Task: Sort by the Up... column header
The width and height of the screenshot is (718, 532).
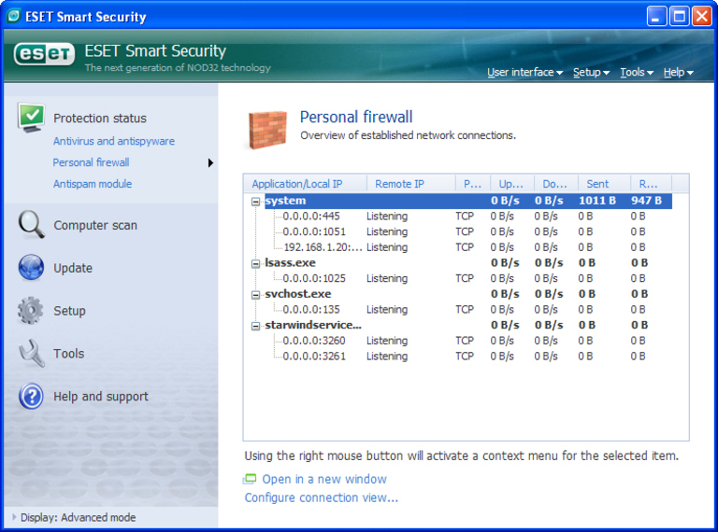Action: [512, 184]
